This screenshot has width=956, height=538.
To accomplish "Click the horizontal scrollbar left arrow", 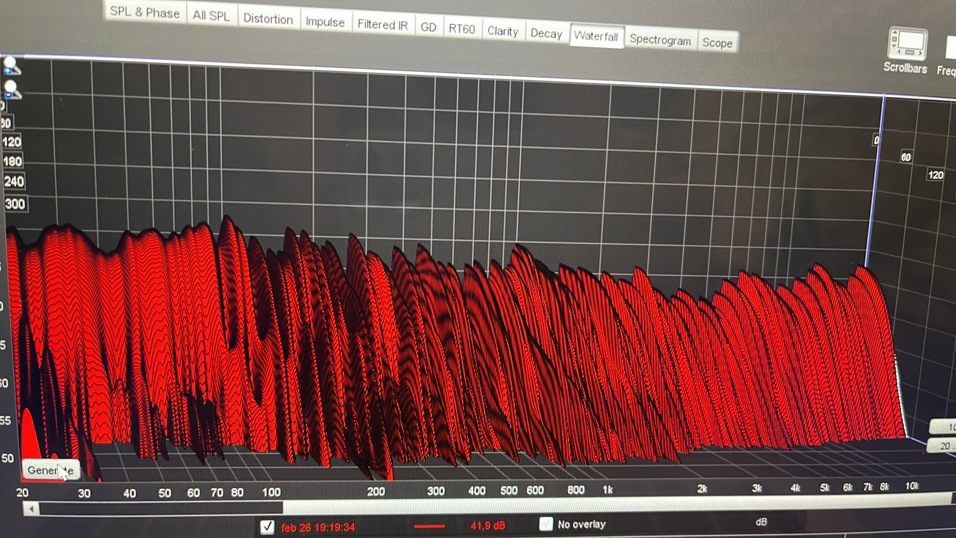I will coord(31,509).
